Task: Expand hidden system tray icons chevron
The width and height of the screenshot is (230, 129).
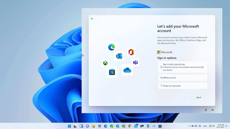Action: (x=189, y=126)
